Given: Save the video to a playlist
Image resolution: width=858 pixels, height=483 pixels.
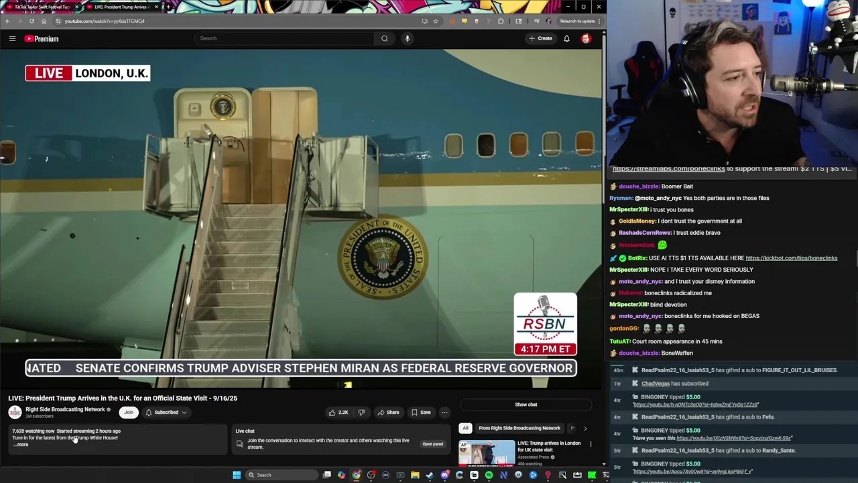Looking at the screenshot, I should (421, 413).
